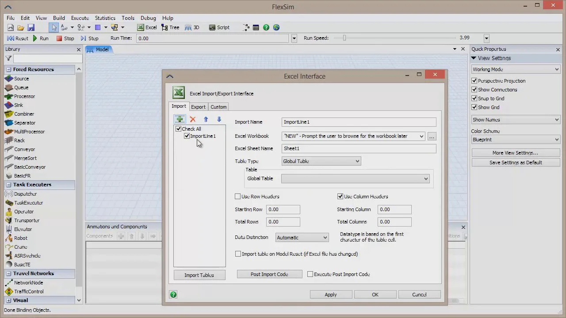This screenshot has height=318, width=566.
Task: Switch to the Export tab
Action: click(x=198, y=107)
